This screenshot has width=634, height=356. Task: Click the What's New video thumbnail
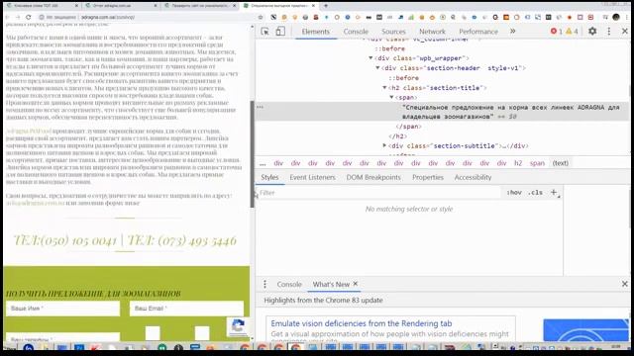click(x=585, y=330)
